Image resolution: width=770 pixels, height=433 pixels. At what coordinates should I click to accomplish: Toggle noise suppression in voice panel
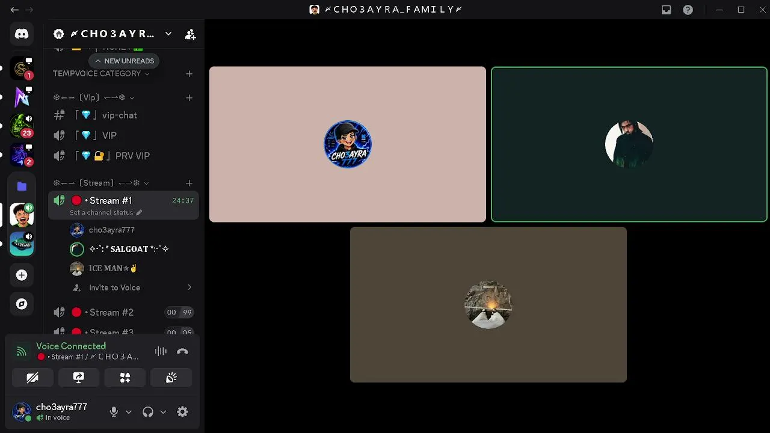tap(161, 351)
